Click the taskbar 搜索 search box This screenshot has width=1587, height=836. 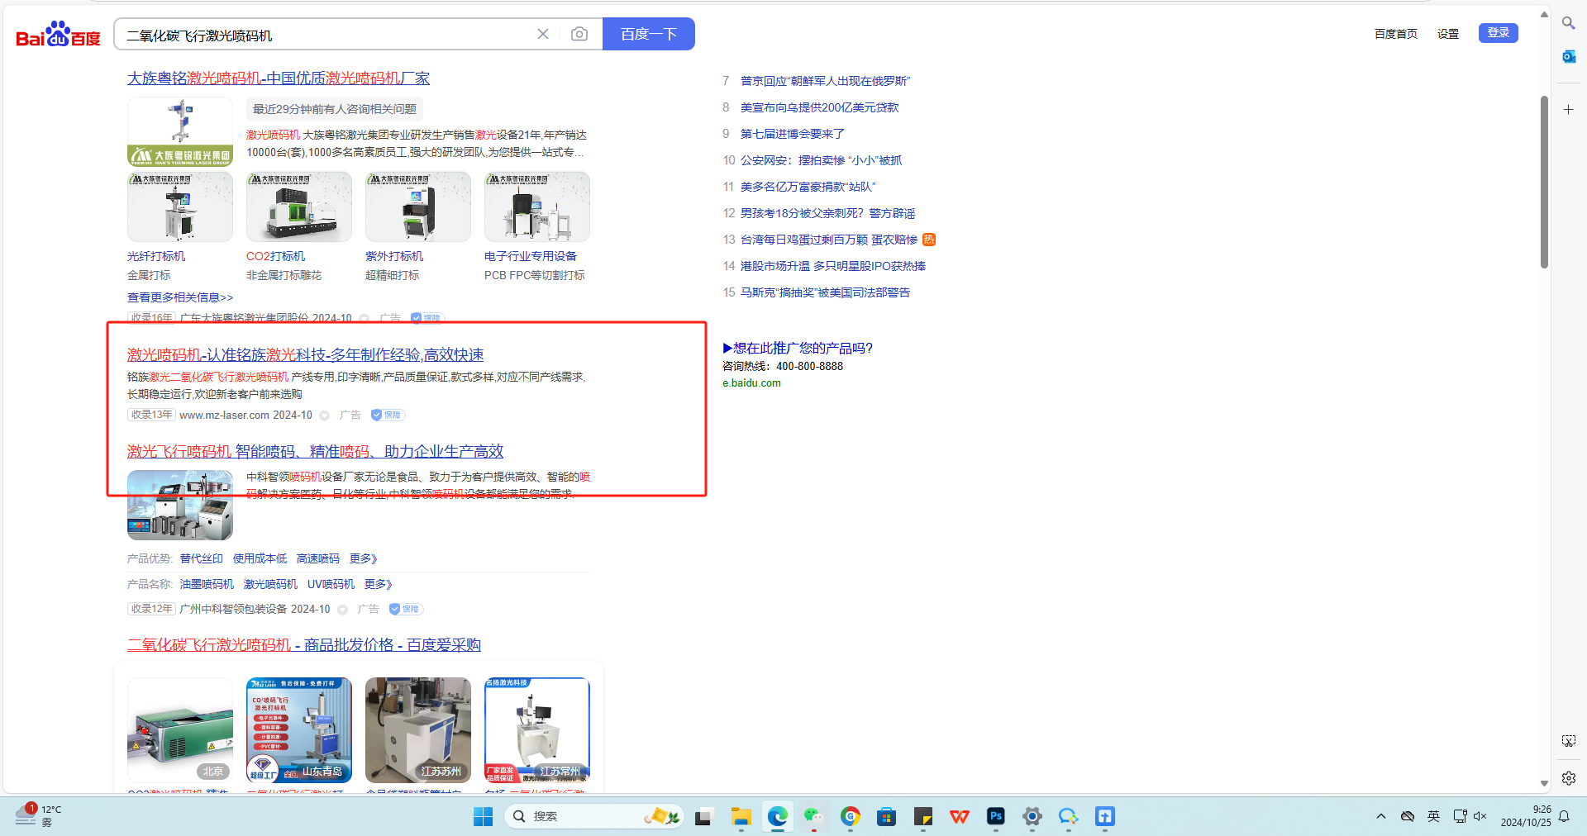coord(594,817)
